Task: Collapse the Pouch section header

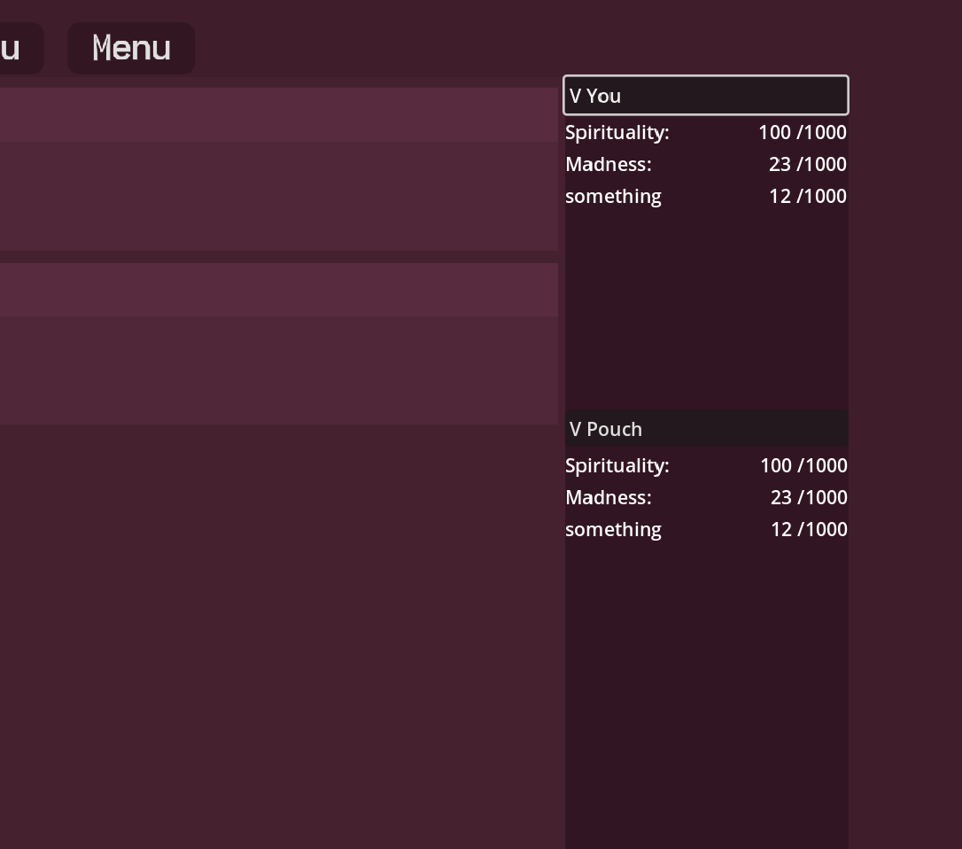Action: (x=705, y=429)
